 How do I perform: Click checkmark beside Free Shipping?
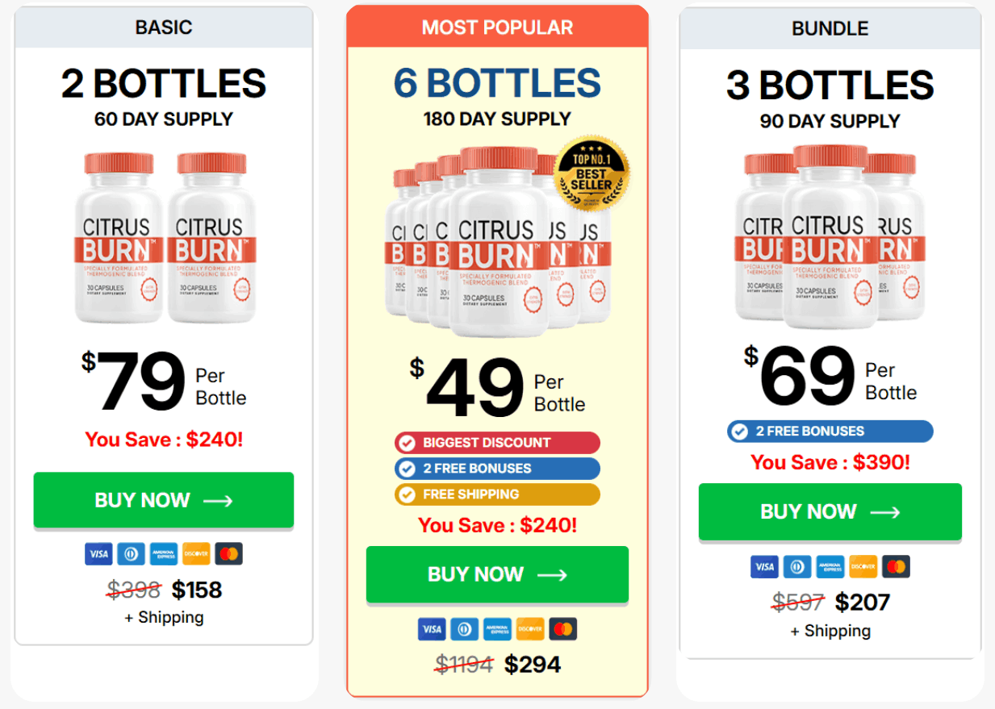click(408, 494)
